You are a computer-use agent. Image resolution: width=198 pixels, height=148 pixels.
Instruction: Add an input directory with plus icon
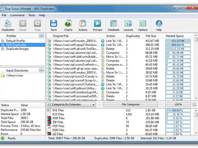click(41, 70)
